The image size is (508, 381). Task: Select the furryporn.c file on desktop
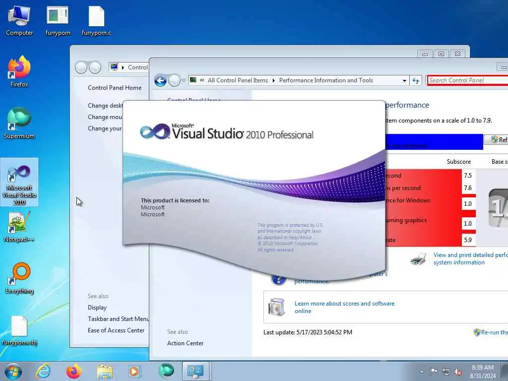point(96,20)
